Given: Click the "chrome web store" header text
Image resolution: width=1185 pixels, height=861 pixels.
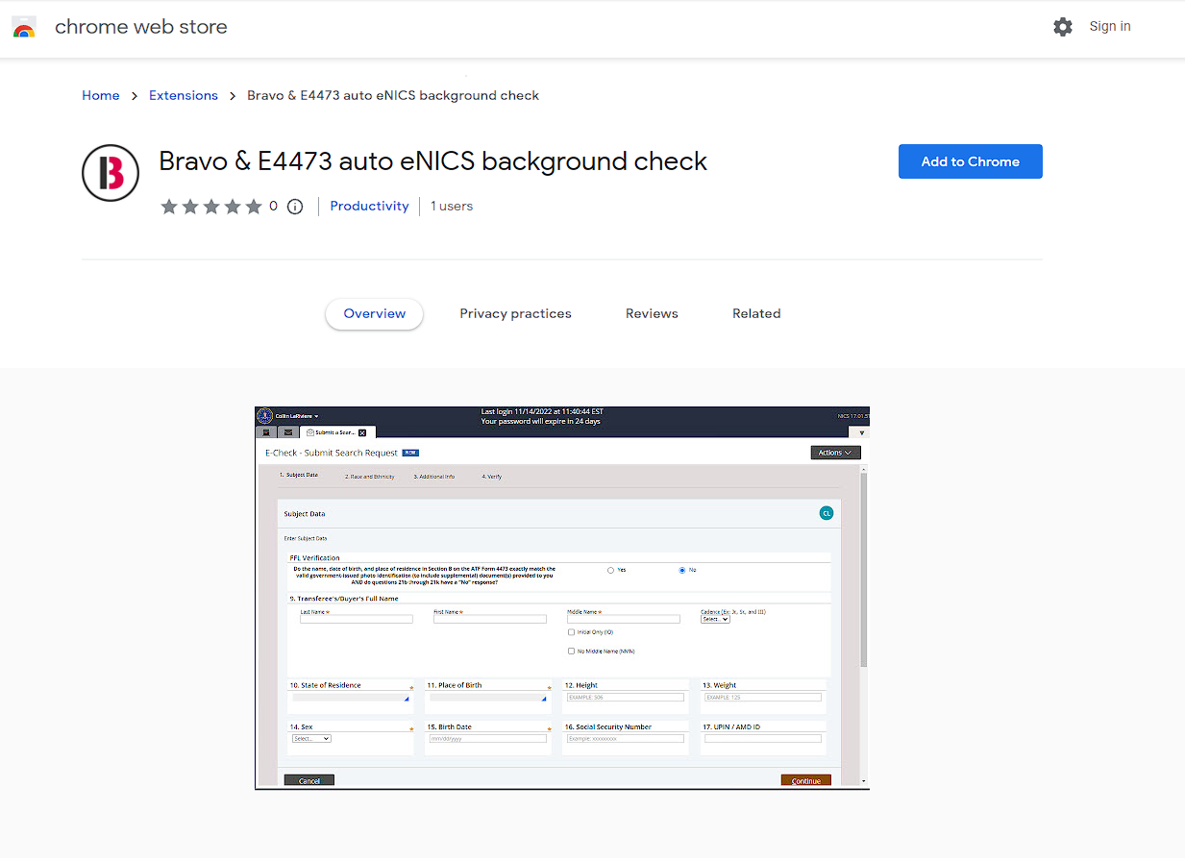Looking at the screenshot, I should coord(141,27).
